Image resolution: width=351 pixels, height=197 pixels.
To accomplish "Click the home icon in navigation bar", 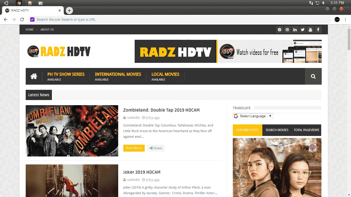I will click(34, 76).
